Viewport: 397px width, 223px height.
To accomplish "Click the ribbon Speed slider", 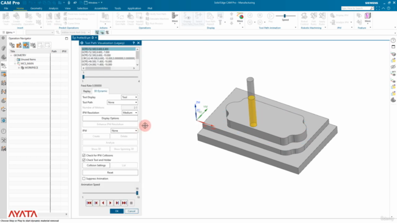I will [x=285, y=16].
